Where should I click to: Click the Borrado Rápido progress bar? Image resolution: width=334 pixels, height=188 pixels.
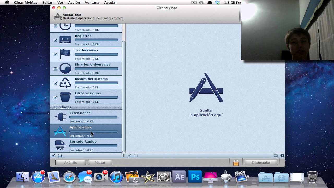pyautogui.click(x=93, y=146)
